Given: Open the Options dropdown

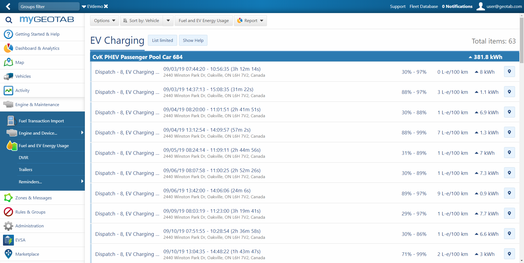Looking at the screenshot, I should (x=105, y=21).
